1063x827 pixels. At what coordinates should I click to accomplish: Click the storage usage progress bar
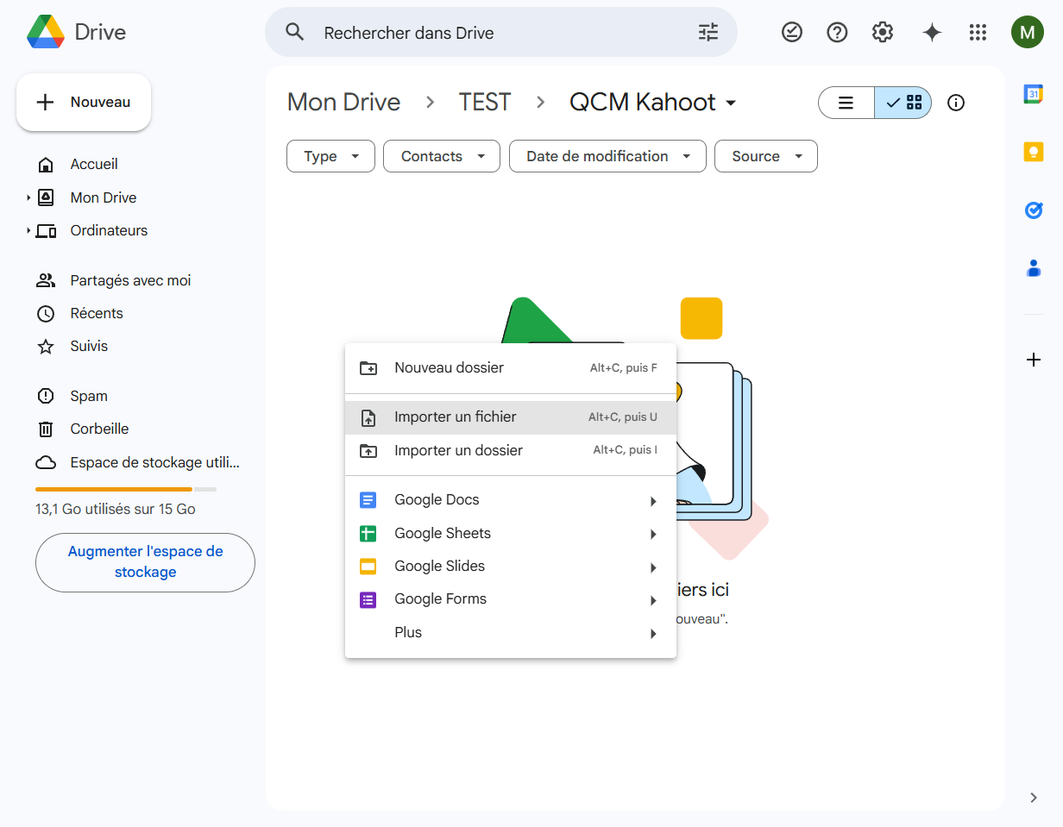[x=126, y=489]
